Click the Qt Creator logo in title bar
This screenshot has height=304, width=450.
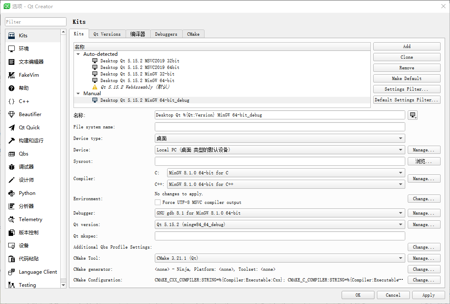tap(7, 6)
